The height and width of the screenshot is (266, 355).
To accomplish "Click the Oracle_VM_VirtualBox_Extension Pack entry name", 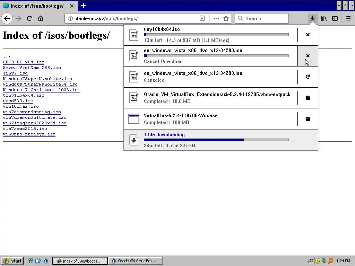I will 217,94.
